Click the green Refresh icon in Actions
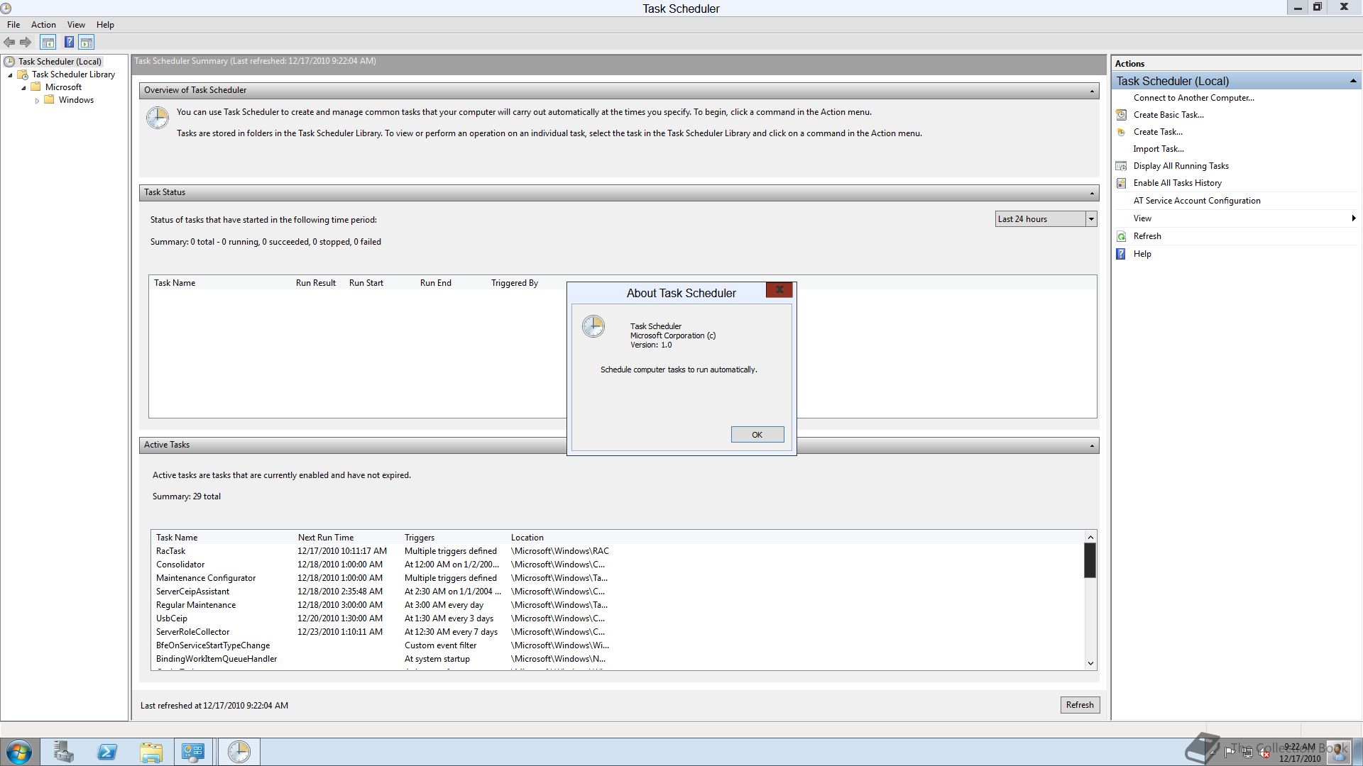1363x766 pixels. 1121,236
